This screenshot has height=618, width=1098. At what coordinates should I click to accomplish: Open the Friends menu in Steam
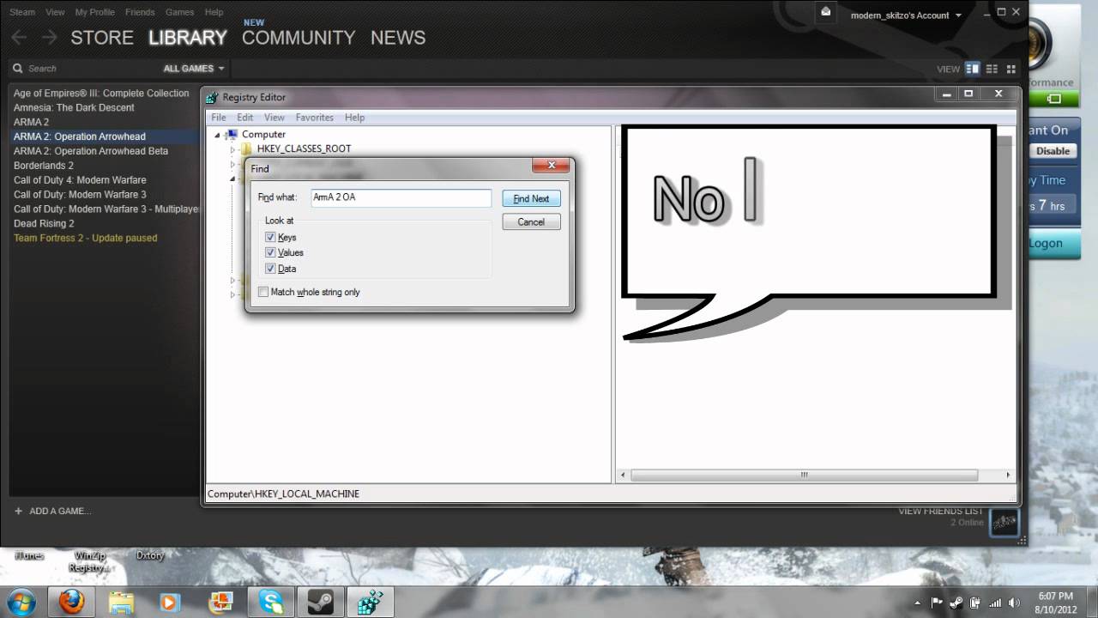pyautogui.click(x=140, y=12)
